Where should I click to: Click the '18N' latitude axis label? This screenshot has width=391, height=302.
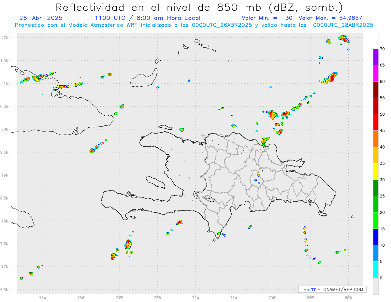[6, 221]
